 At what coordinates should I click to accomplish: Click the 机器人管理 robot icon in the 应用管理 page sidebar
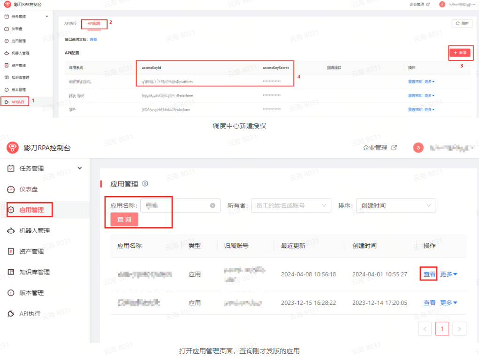pos(11,230)
